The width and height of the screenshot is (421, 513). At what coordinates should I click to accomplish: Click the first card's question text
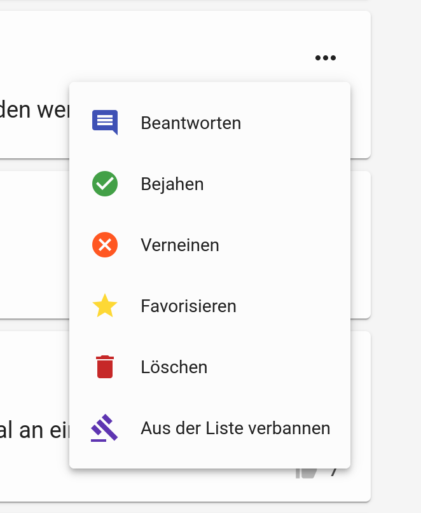point(32,110)
